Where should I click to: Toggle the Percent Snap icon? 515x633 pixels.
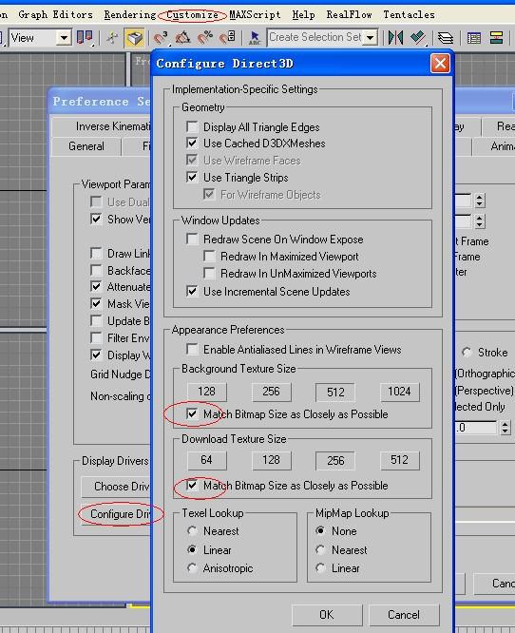tap(205, 38)
